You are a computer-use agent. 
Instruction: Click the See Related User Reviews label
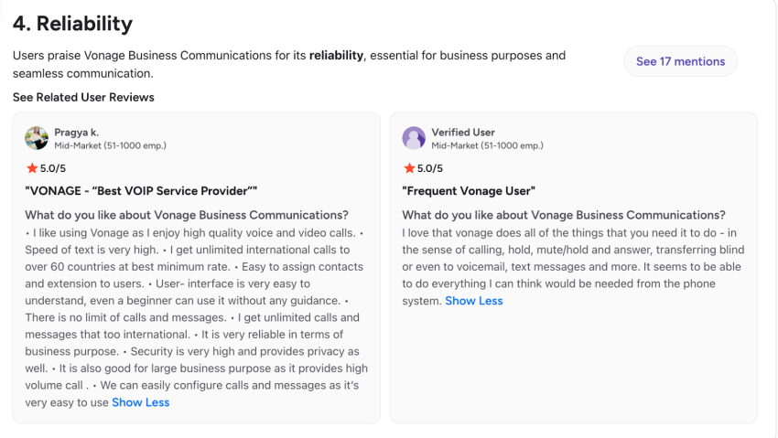pyautogui.click(x=83, y=97)
